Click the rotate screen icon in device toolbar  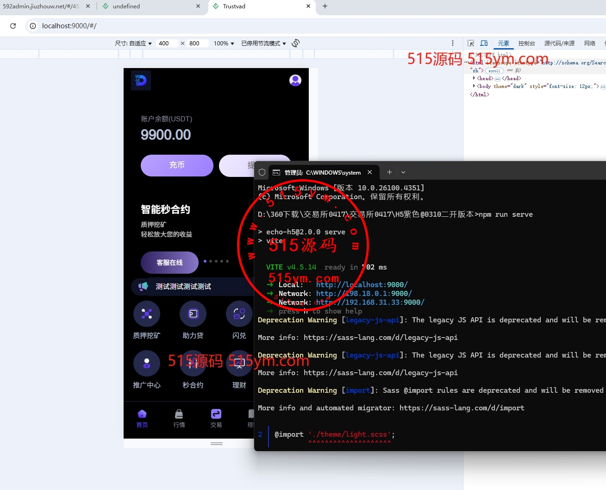click(296, 43)
